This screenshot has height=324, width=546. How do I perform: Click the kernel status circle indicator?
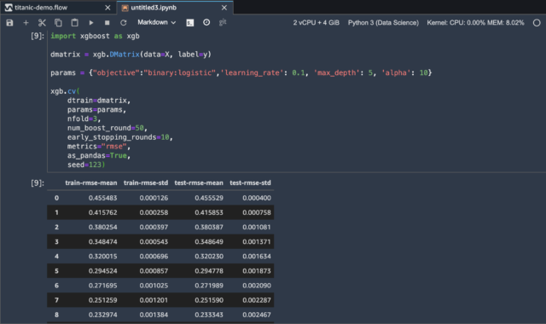pyautogui.click(x=537, y=23)
